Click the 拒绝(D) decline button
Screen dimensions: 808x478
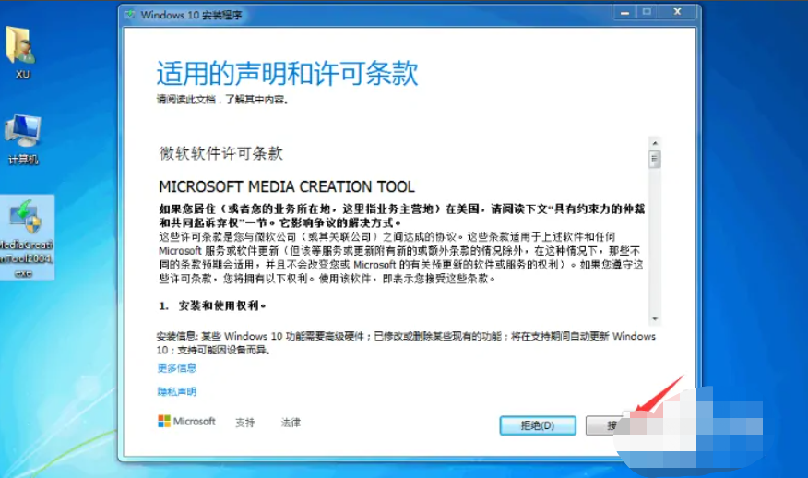[538, 425]
